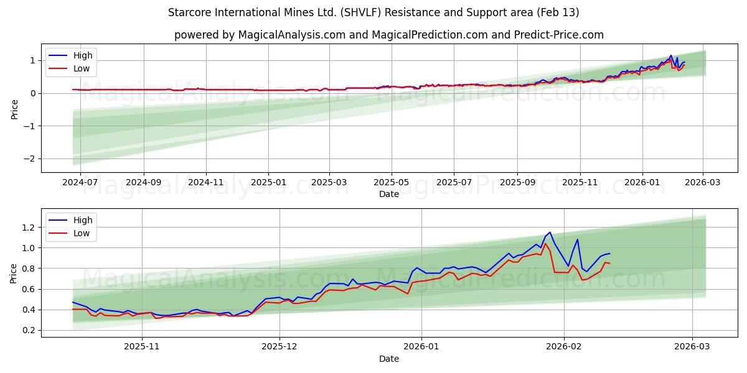Click the '2025-07' tick label
Viewport: 747px width, 373px height.
453,182
